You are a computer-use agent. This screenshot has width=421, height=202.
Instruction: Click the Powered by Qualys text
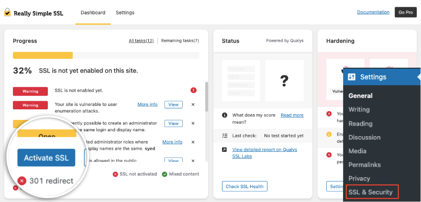coord(285,41)
